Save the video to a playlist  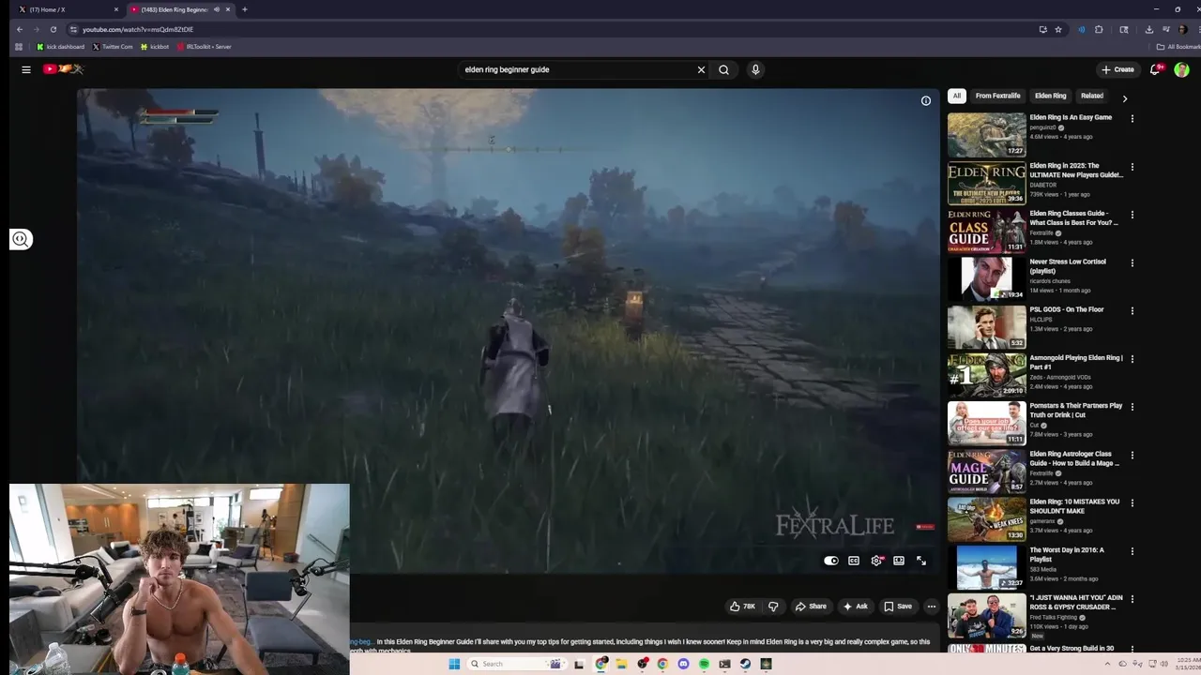click(898, 607)
